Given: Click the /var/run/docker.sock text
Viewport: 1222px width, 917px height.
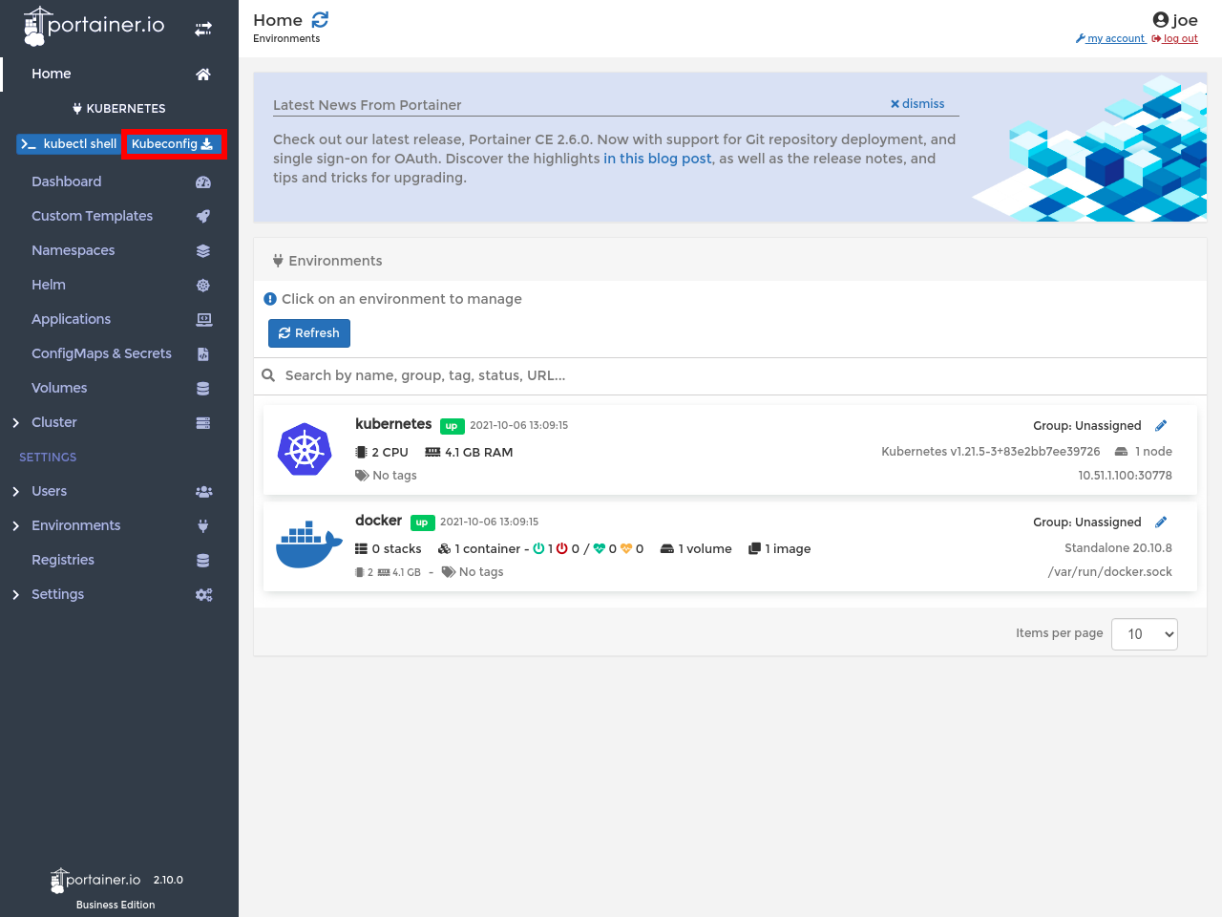Looking at the screenshot, I should coord(1109,572).
